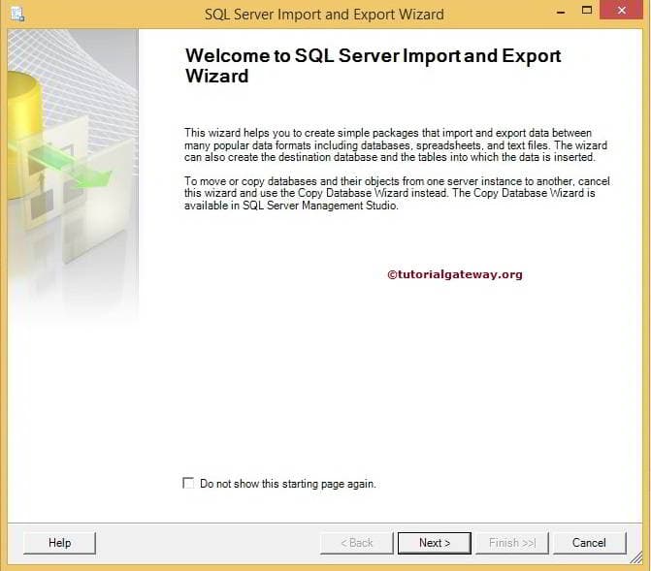The image size is (651, 571).
Task: Click the 'Welcome to SQL Server Import and Export Wizard' heading
Action: pyautogui.click(x=373, y=66)
